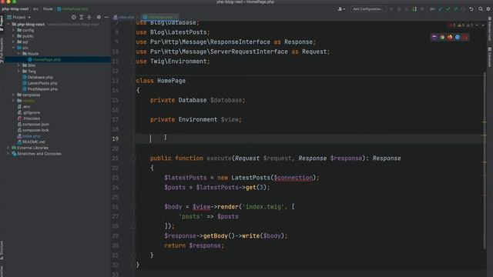Fold the execute function at line 21
This screenshot has width=493, height=277.
[x=133, y=159]
